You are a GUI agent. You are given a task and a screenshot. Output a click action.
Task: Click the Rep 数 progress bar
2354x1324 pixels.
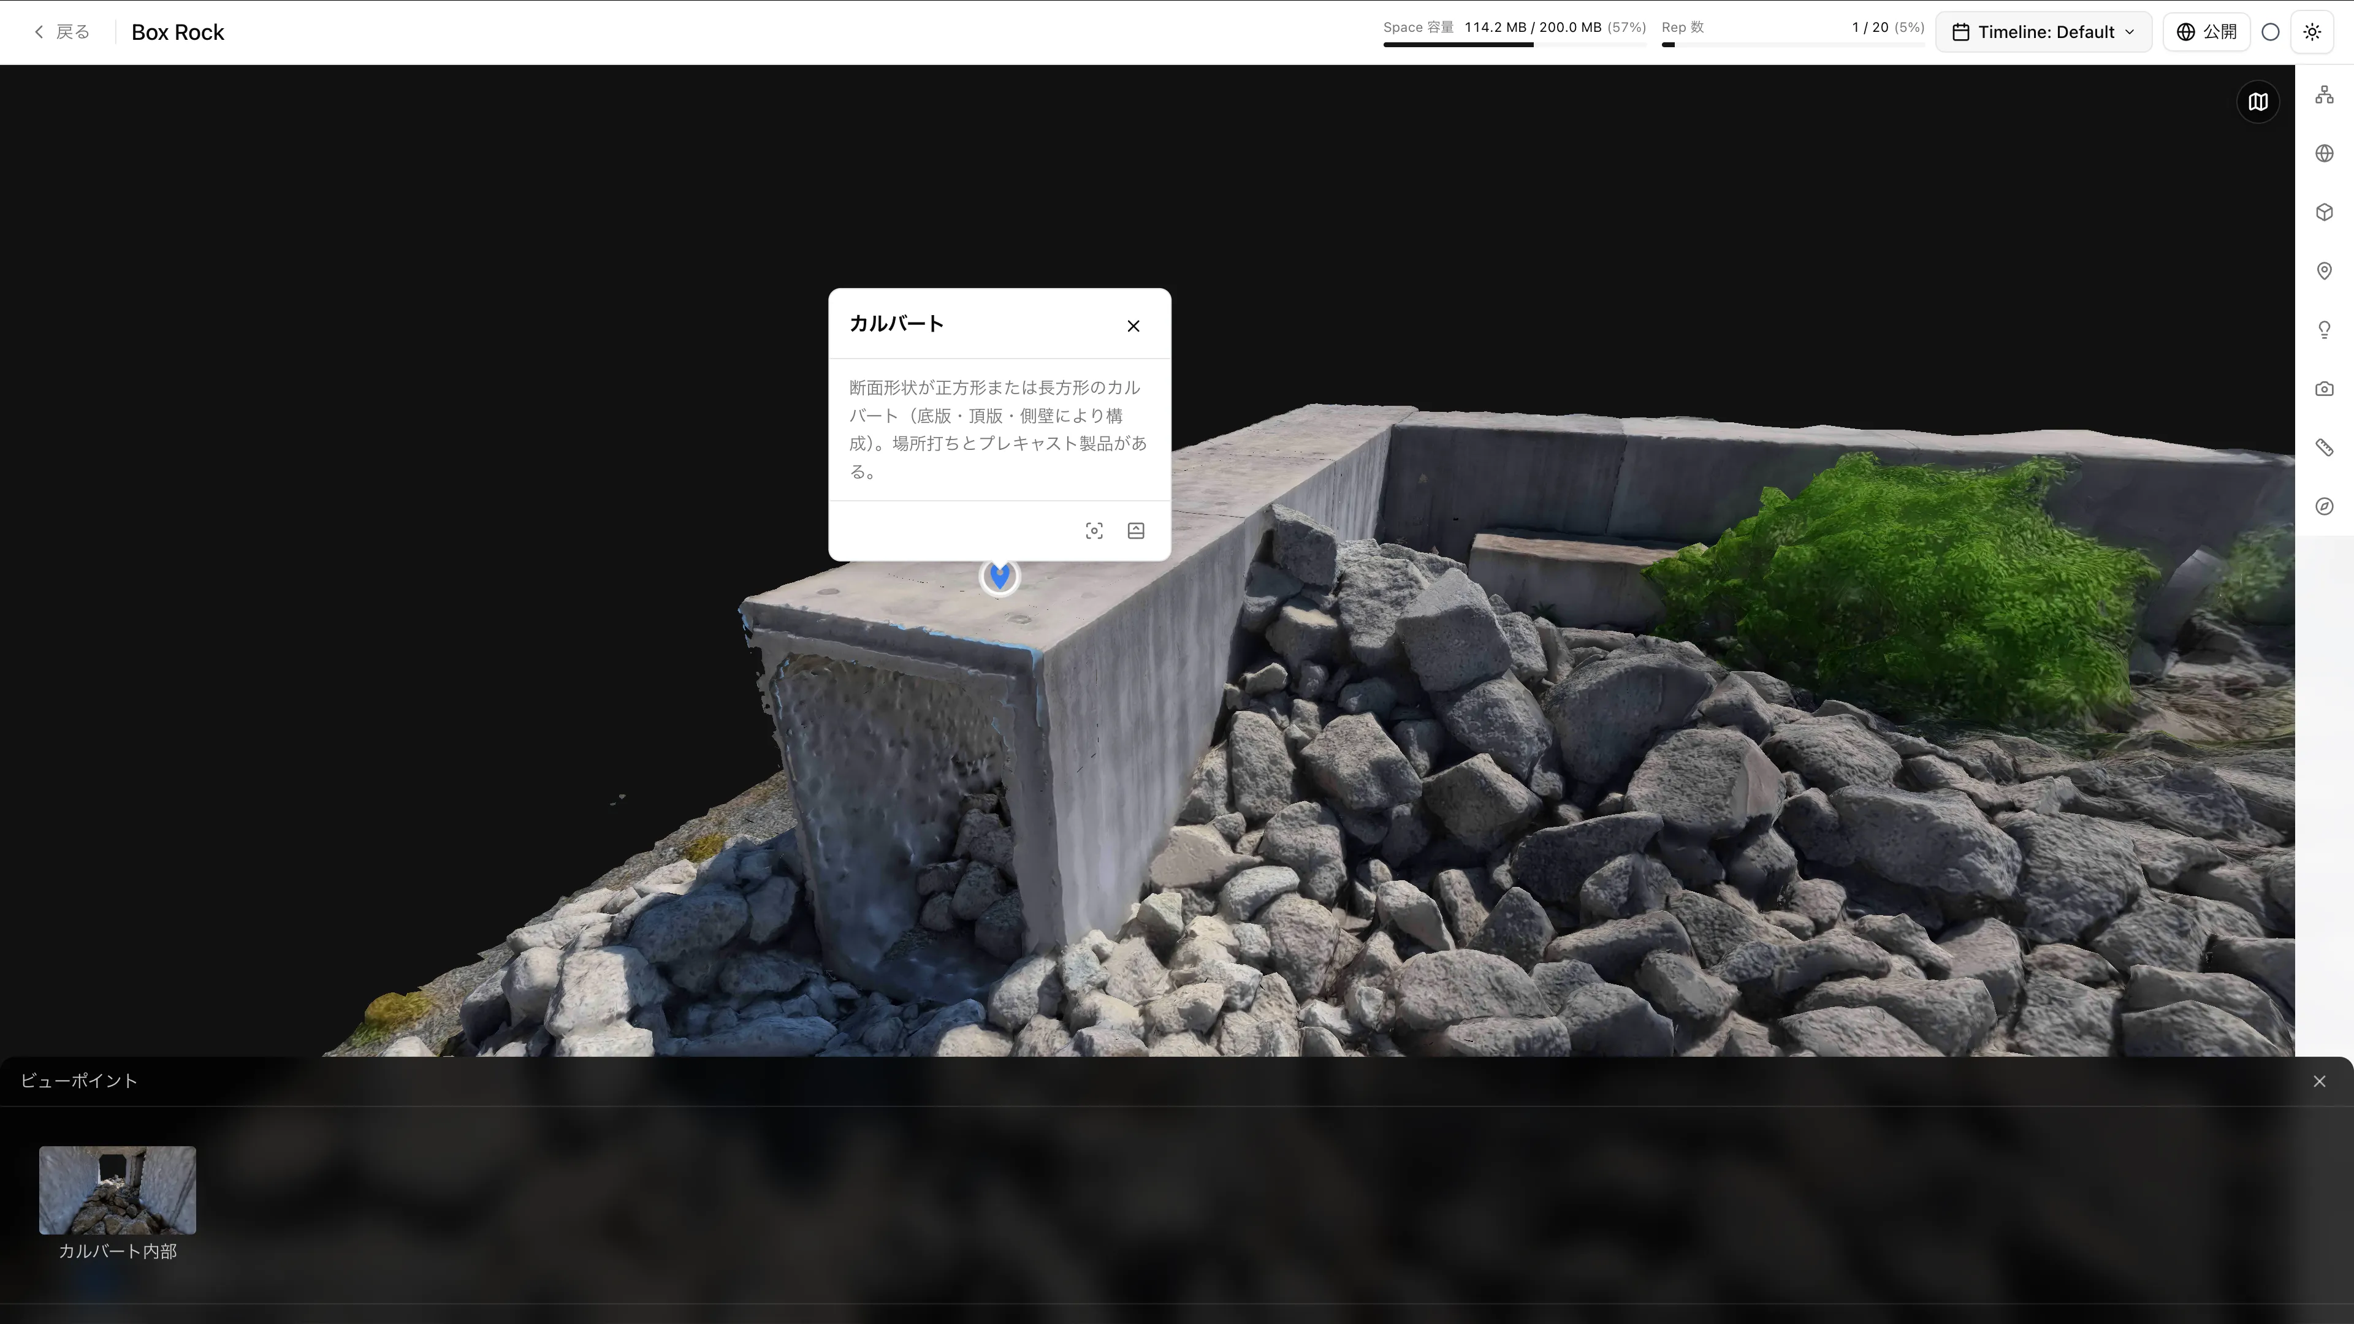coord(1793,45)
